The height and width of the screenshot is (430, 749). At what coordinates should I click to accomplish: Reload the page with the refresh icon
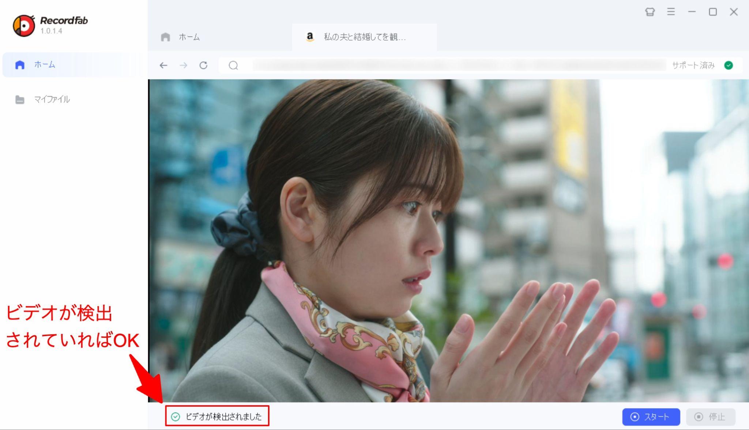click(203, 65)
